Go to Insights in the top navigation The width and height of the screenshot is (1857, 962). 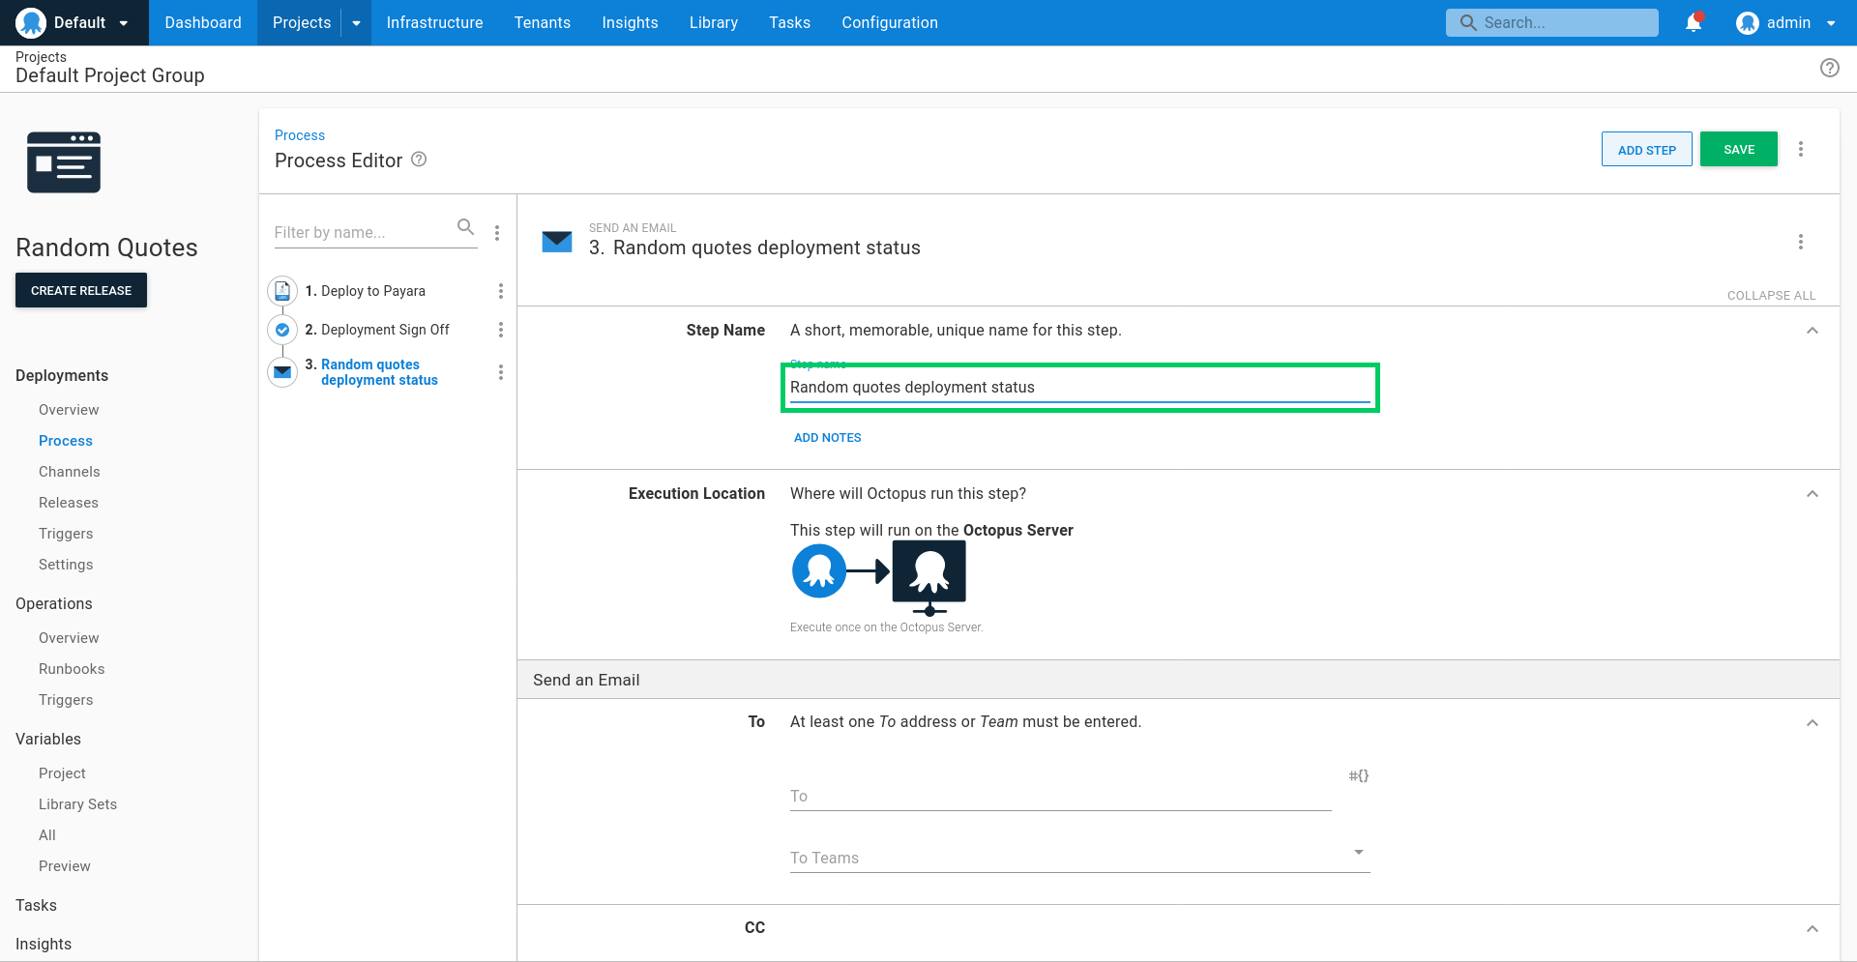(630, 22)
